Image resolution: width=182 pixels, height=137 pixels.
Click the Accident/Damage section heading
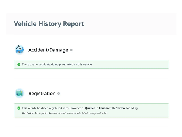[x=48, y=50]
